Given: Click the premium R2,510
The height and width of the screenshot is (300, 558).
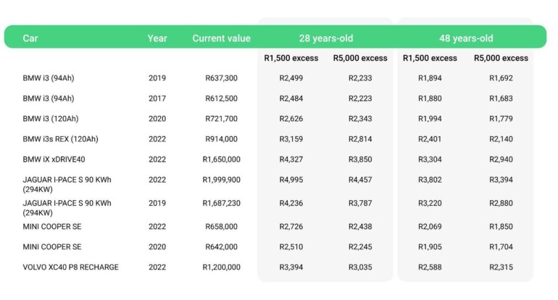Looking at the screenshot, I should click(291, 246).
